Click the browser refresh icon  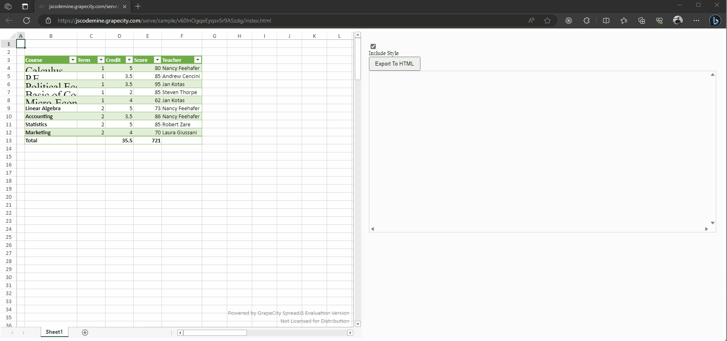tap(27, 21)
